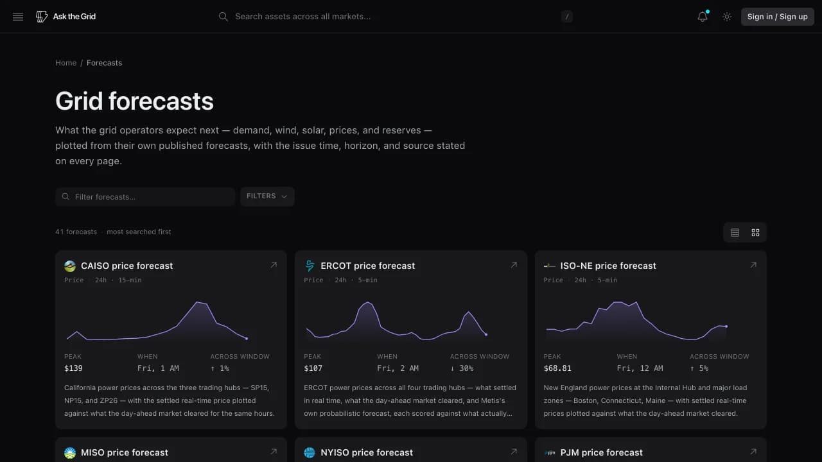Click ISO-NE across window up 5%
822x462 pixels.
pyautogui.click(x=699, y=368)
